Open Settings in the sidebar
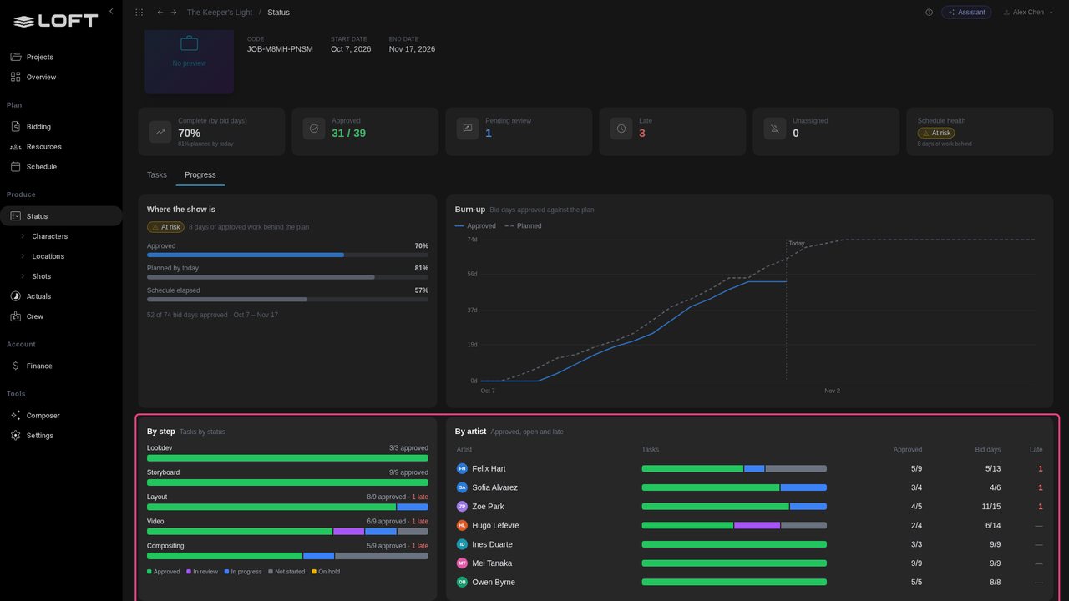1069x601 pixels. click(x=61, y=436)
